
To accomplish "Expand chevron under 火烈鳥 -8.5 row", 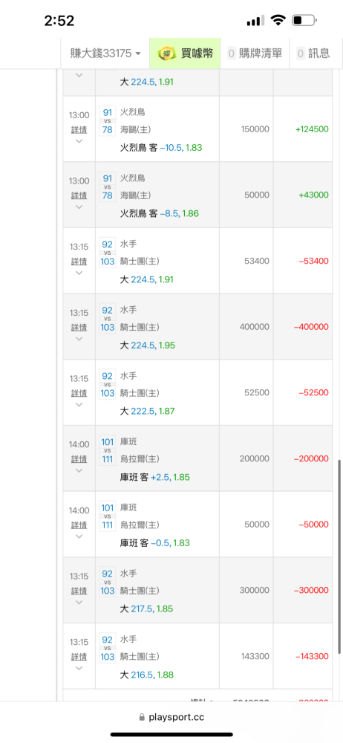I will click(79, 207).
